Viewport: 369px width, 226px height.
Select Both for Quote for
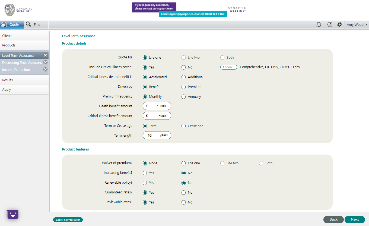pyautogui.click(x=222, y=58)
